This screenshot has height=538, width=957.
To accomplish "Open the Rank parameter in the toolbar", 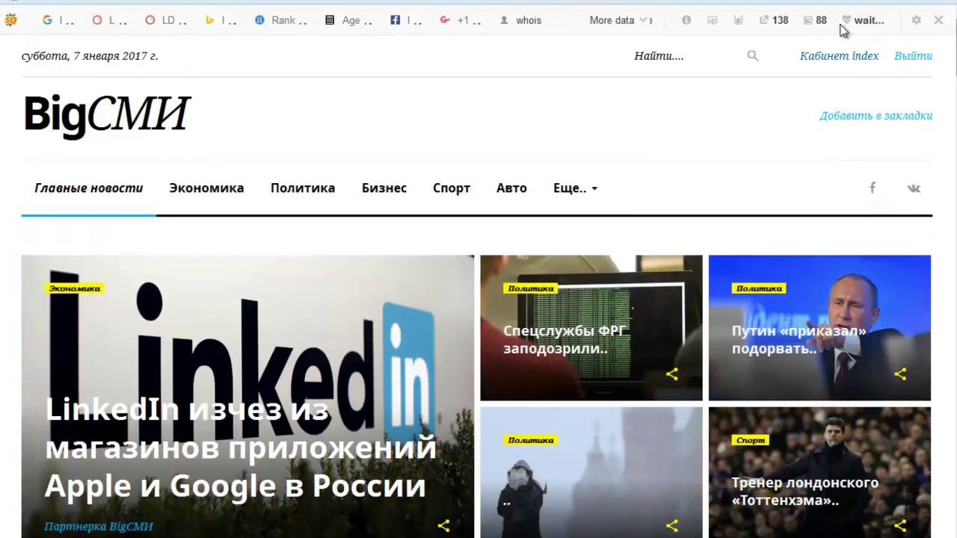I will coord(280,20).
